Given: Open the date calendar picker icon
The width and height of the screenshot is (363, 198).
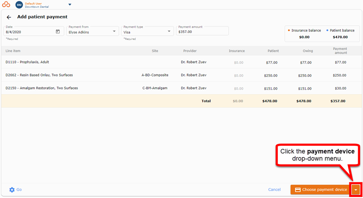Looking at the screenshot, I should point(58,31).
